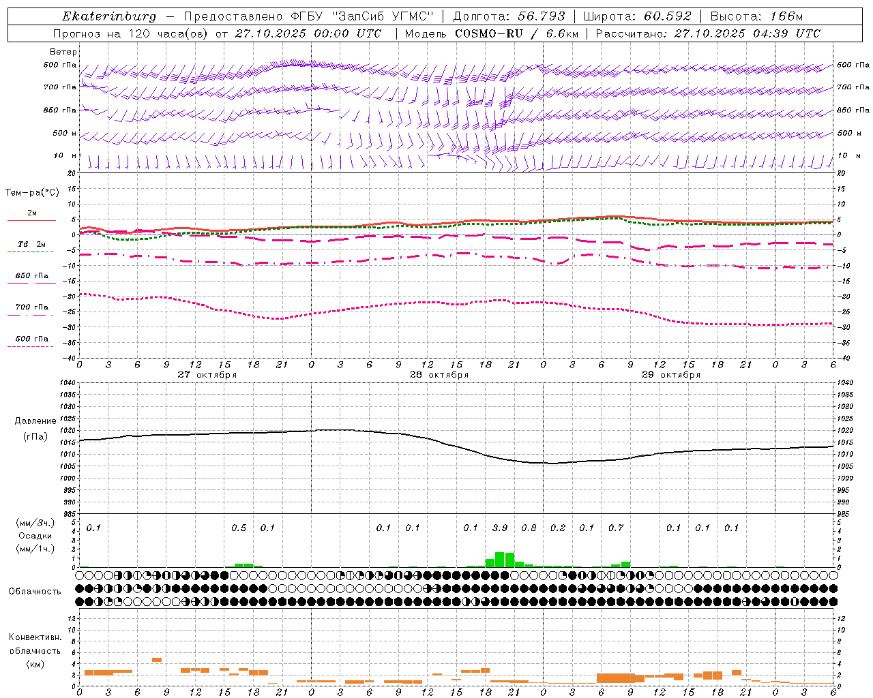Click the Рассчитано: 27.10.2025 04:39 UTC text
Viewport: 873px width, 698px height.
coord(708,33)
